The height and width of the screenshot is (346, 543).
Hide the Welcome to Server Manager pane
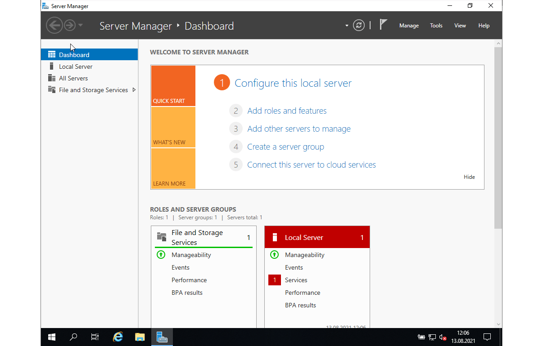click(469, 177)
